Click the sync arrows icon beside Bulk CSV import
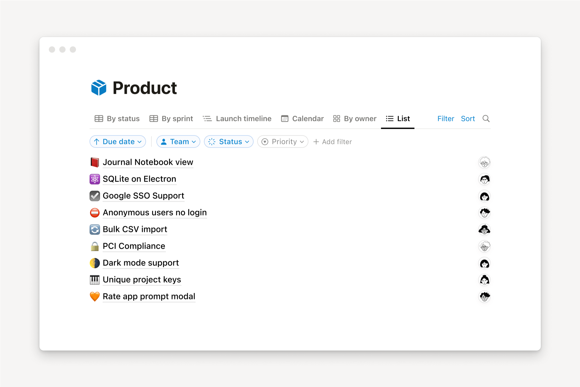Image resolution: width=580 pixels, height=387 pixels. pyautogui.click(x=95, y=229)
